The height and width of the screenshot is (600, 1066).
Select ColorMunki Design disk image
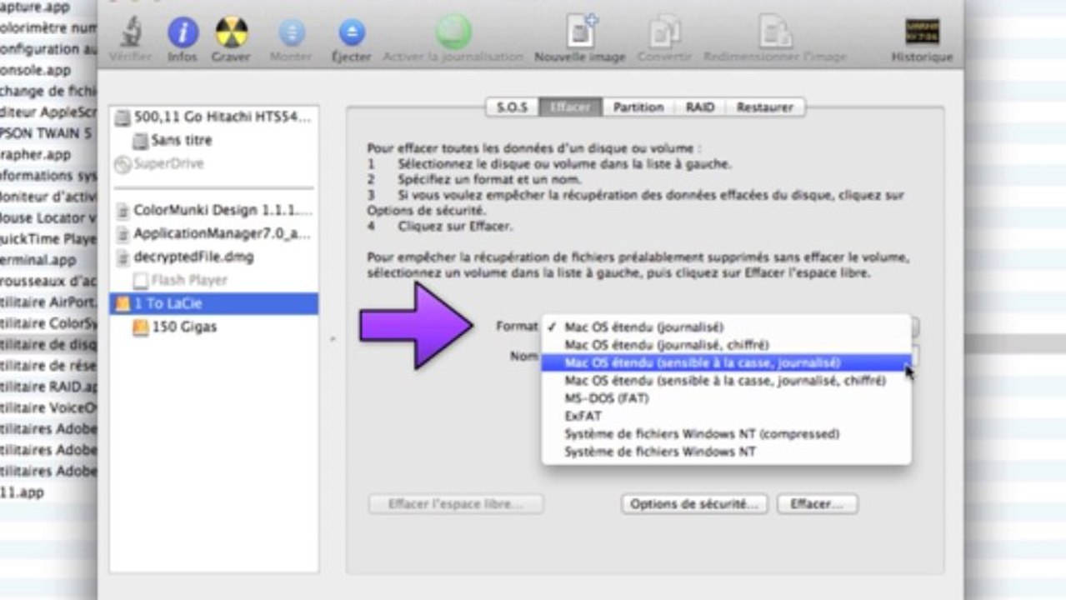[213, 210]
